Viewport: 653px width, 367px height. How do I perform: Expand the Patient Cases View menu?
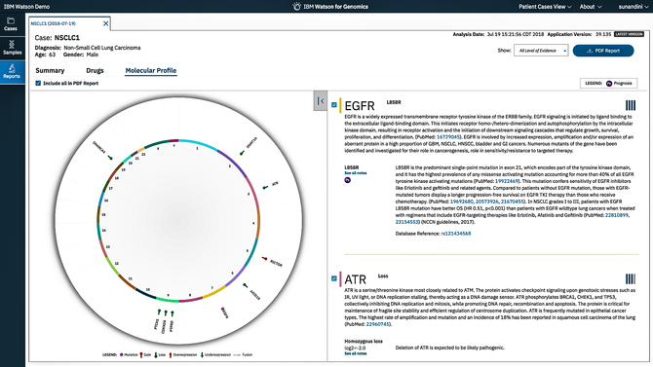point(545,7)
